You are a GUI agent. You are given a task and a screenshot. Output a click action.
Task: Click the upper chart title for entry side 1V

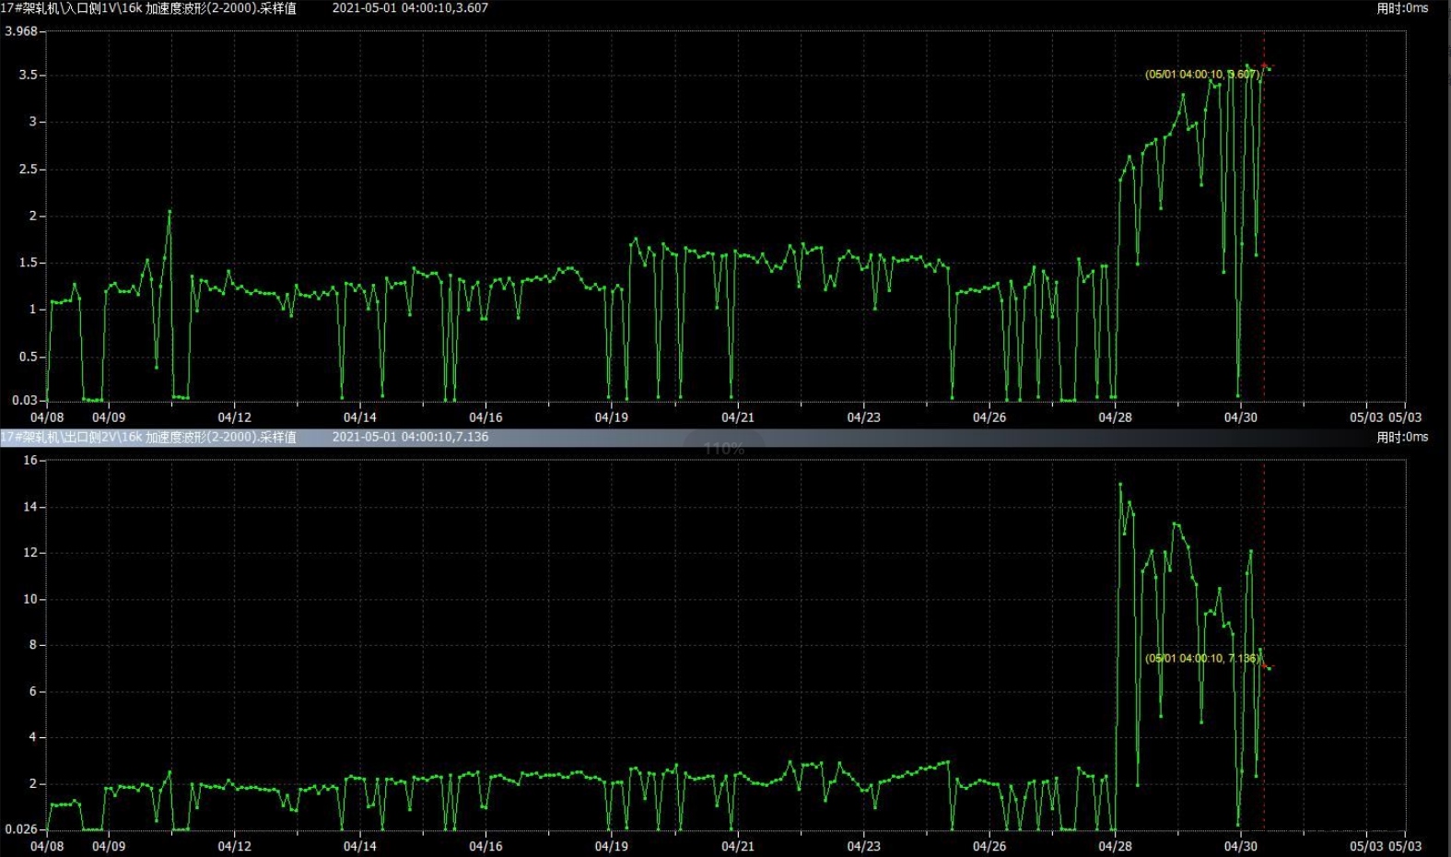pos(148,8)
